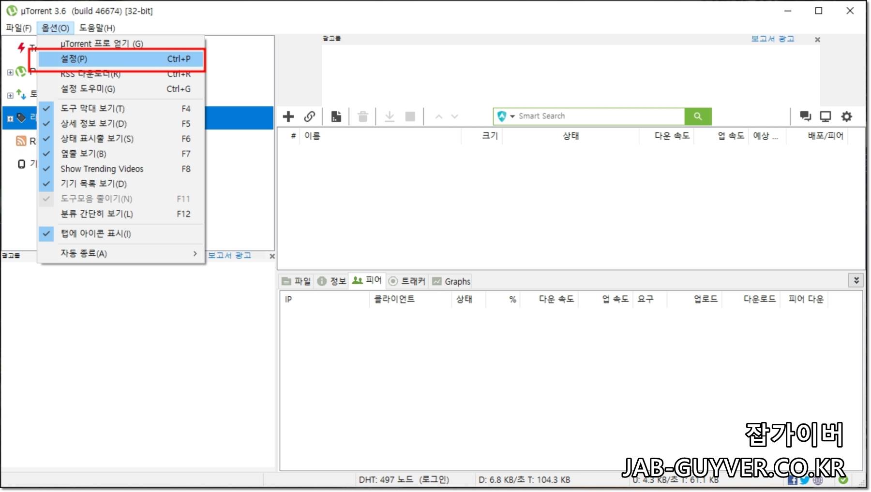
Task: Switch to the 피어 tab
Action: pyautogui.click(x=367, y=280)
